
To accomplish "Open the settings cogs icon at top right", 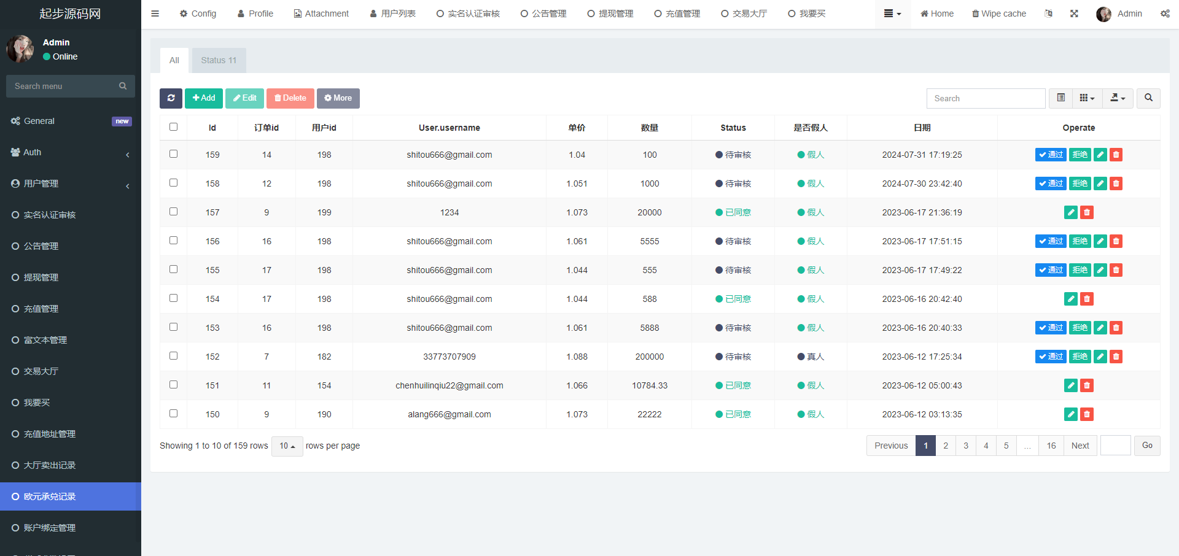I will [1164, 14].
